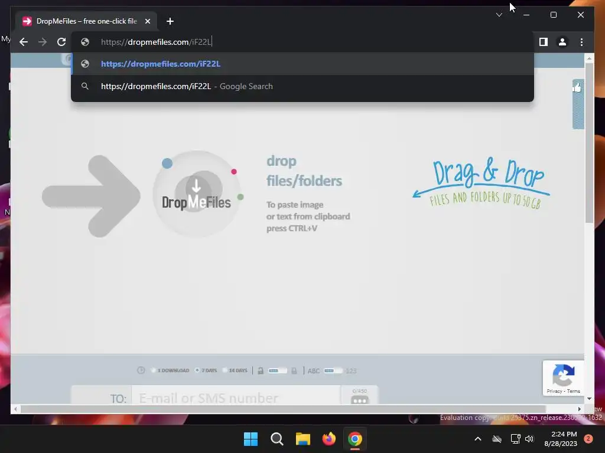This screenshot has height=453, width=605.
Task: Select the 1 DOWNLOAD storage option
Action: 170,370
